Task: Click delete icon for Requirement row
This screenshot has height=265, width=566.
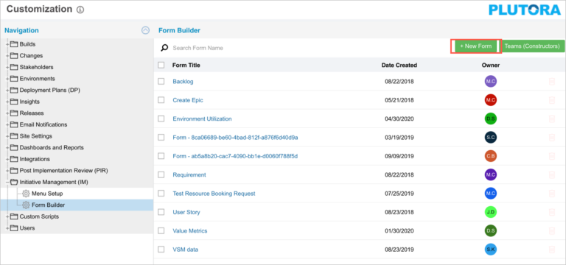Action: point(551,175)
